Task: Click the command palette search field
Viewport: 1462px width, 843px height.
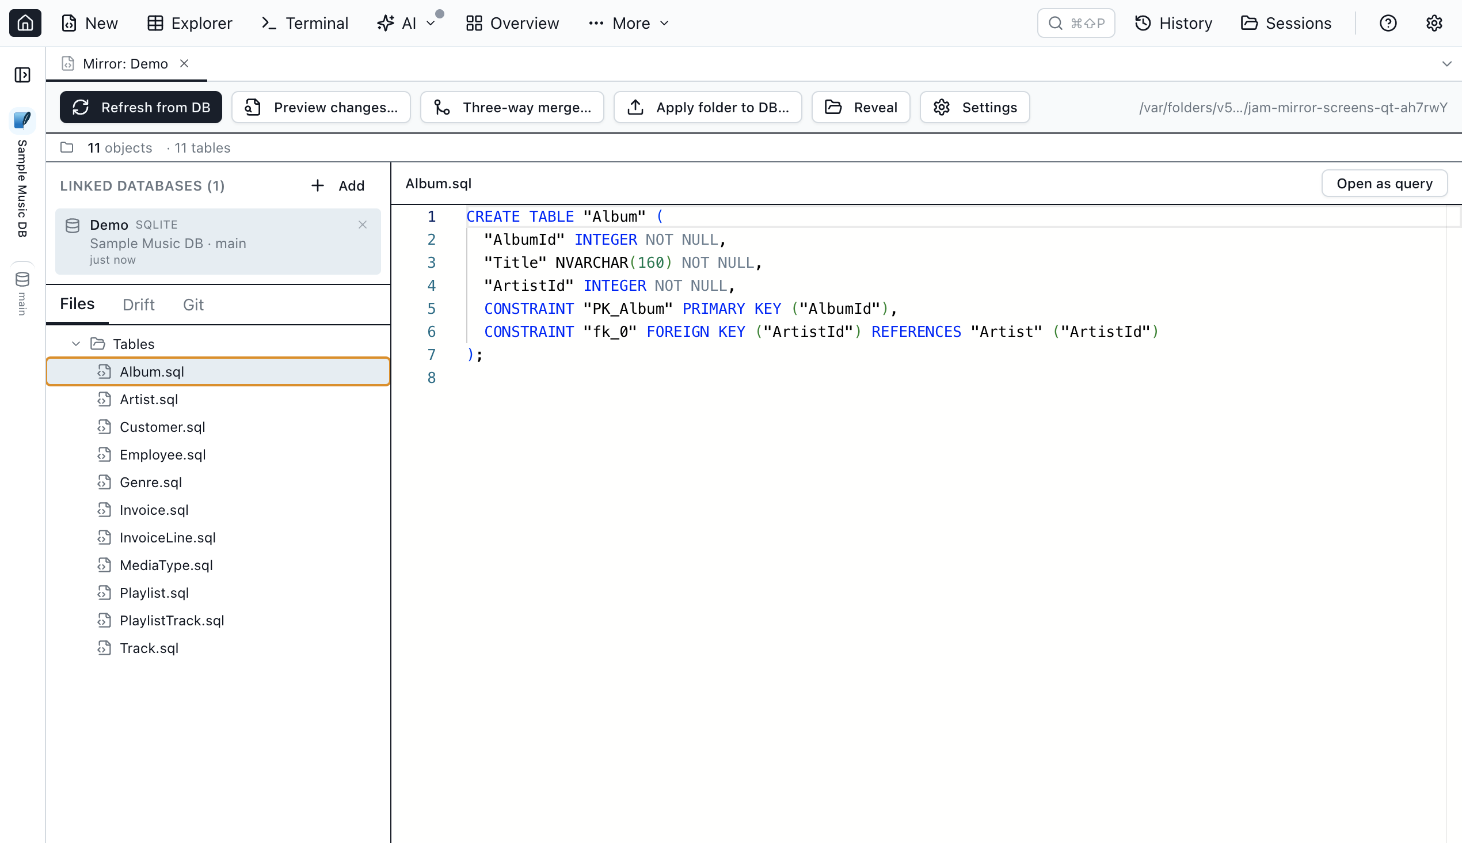Action: (1076, 23)
